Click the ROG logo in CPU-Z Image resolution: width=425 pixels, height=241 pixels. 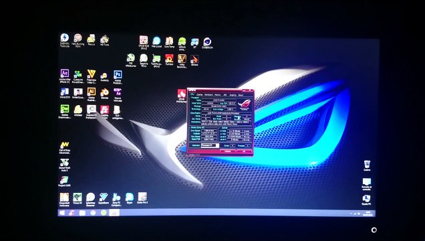(x=244, y=104)
